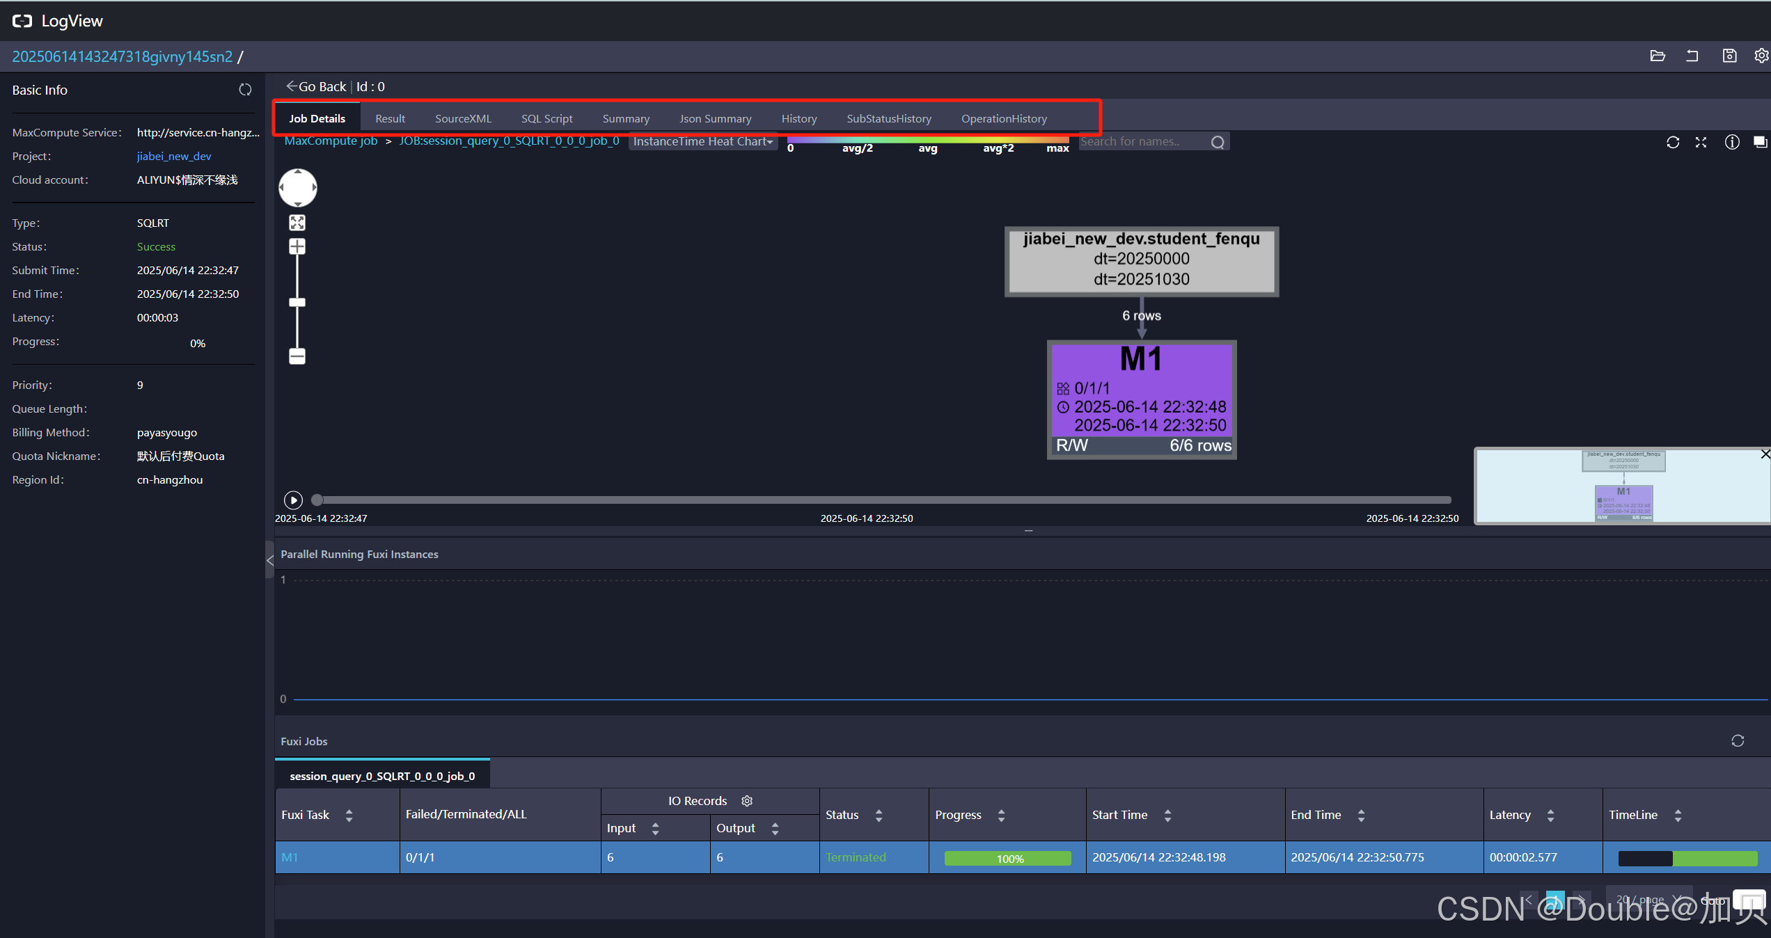Click the vertical zoom slider handle
The image size is (1771, 938).
[x=297, y=302]
